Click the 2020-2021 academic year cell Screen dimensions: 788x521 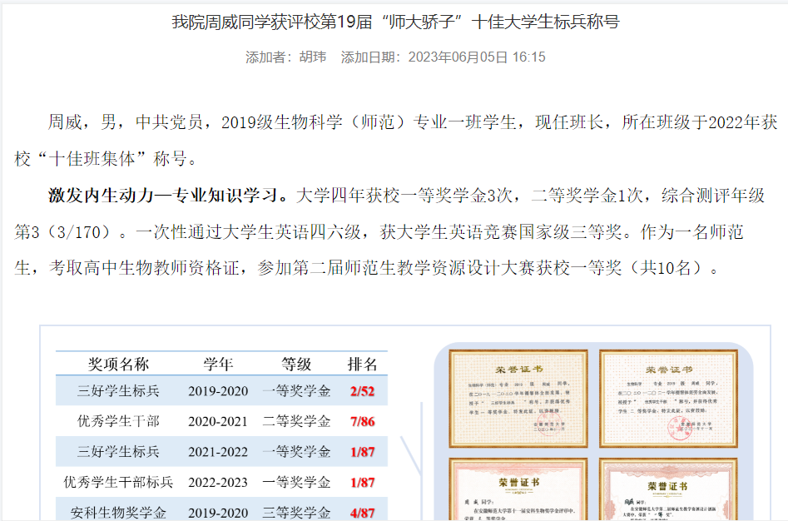coord(218,422)
